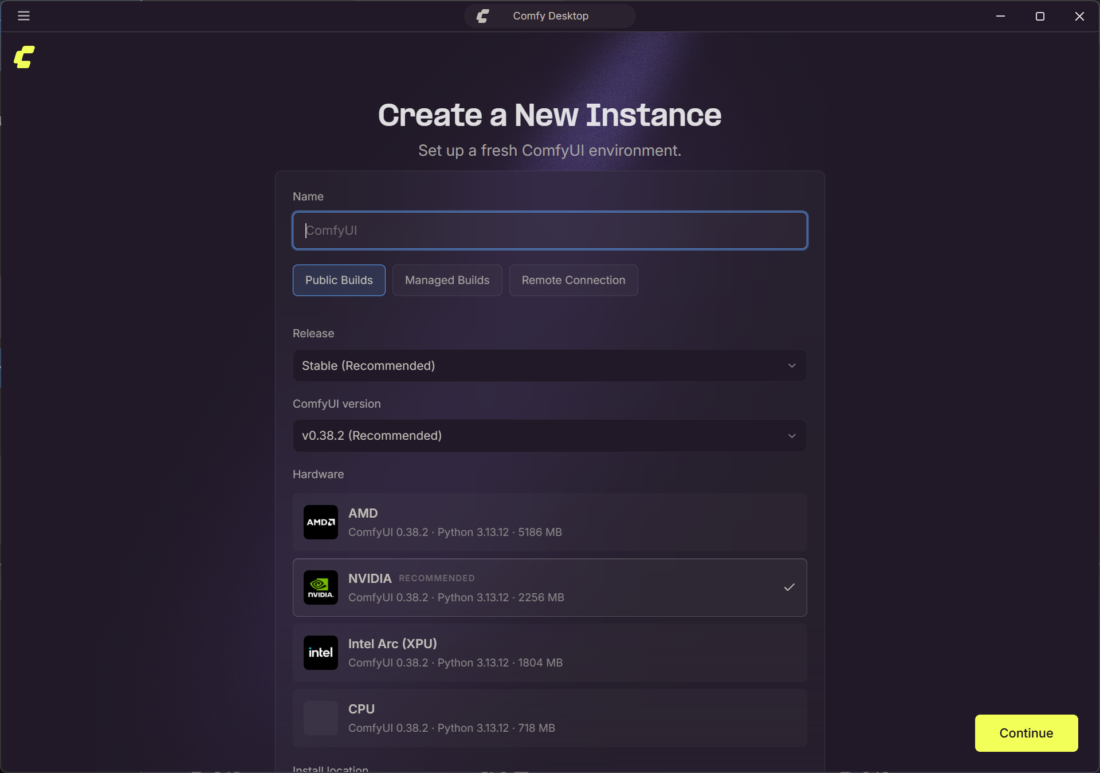Click chevron on v0.38.2 dropdown
The height and width of the screenshot is (773, 1100).
(792, 436)
